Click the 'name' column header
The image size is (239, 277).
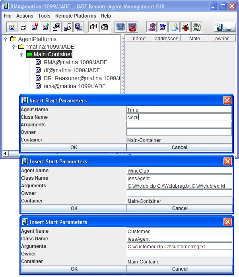(139, 39)
